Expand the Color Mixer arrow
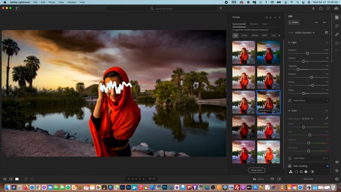The image size is (341, 192). 327,158
